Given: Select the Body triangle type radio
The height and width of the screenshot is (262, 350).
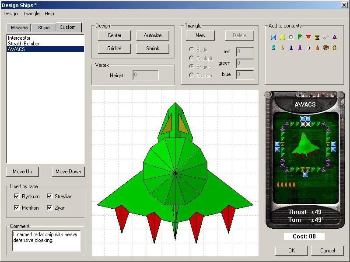Looking at the screenshot, I should (191, 49).
